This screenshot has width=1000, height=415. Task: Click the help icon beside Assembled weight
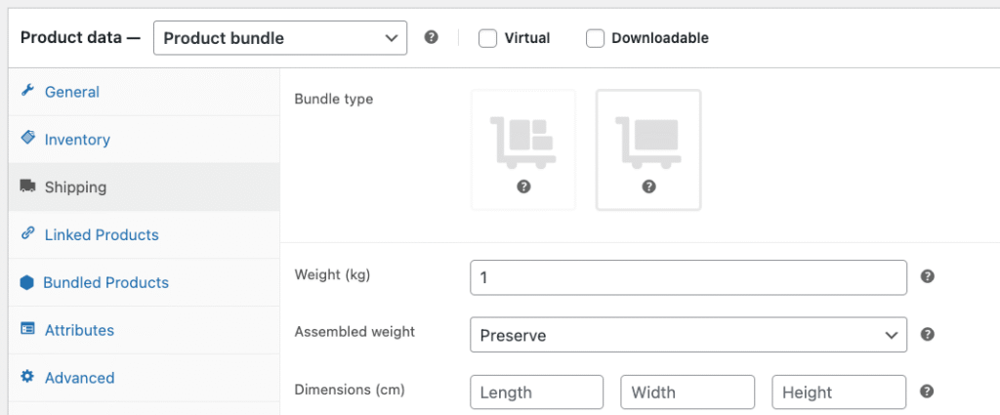point(928,334)
